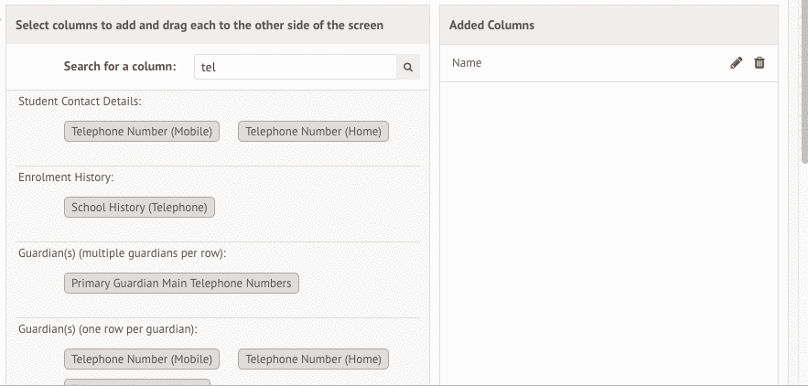Screen dimensions: 808x386
Task: Click Guardian(s) (multiple guardians per row) label
Action: [122, 252]
